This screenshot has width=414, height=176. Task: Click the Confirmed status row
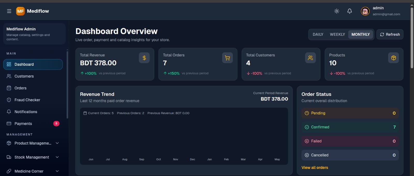point(350,127)
